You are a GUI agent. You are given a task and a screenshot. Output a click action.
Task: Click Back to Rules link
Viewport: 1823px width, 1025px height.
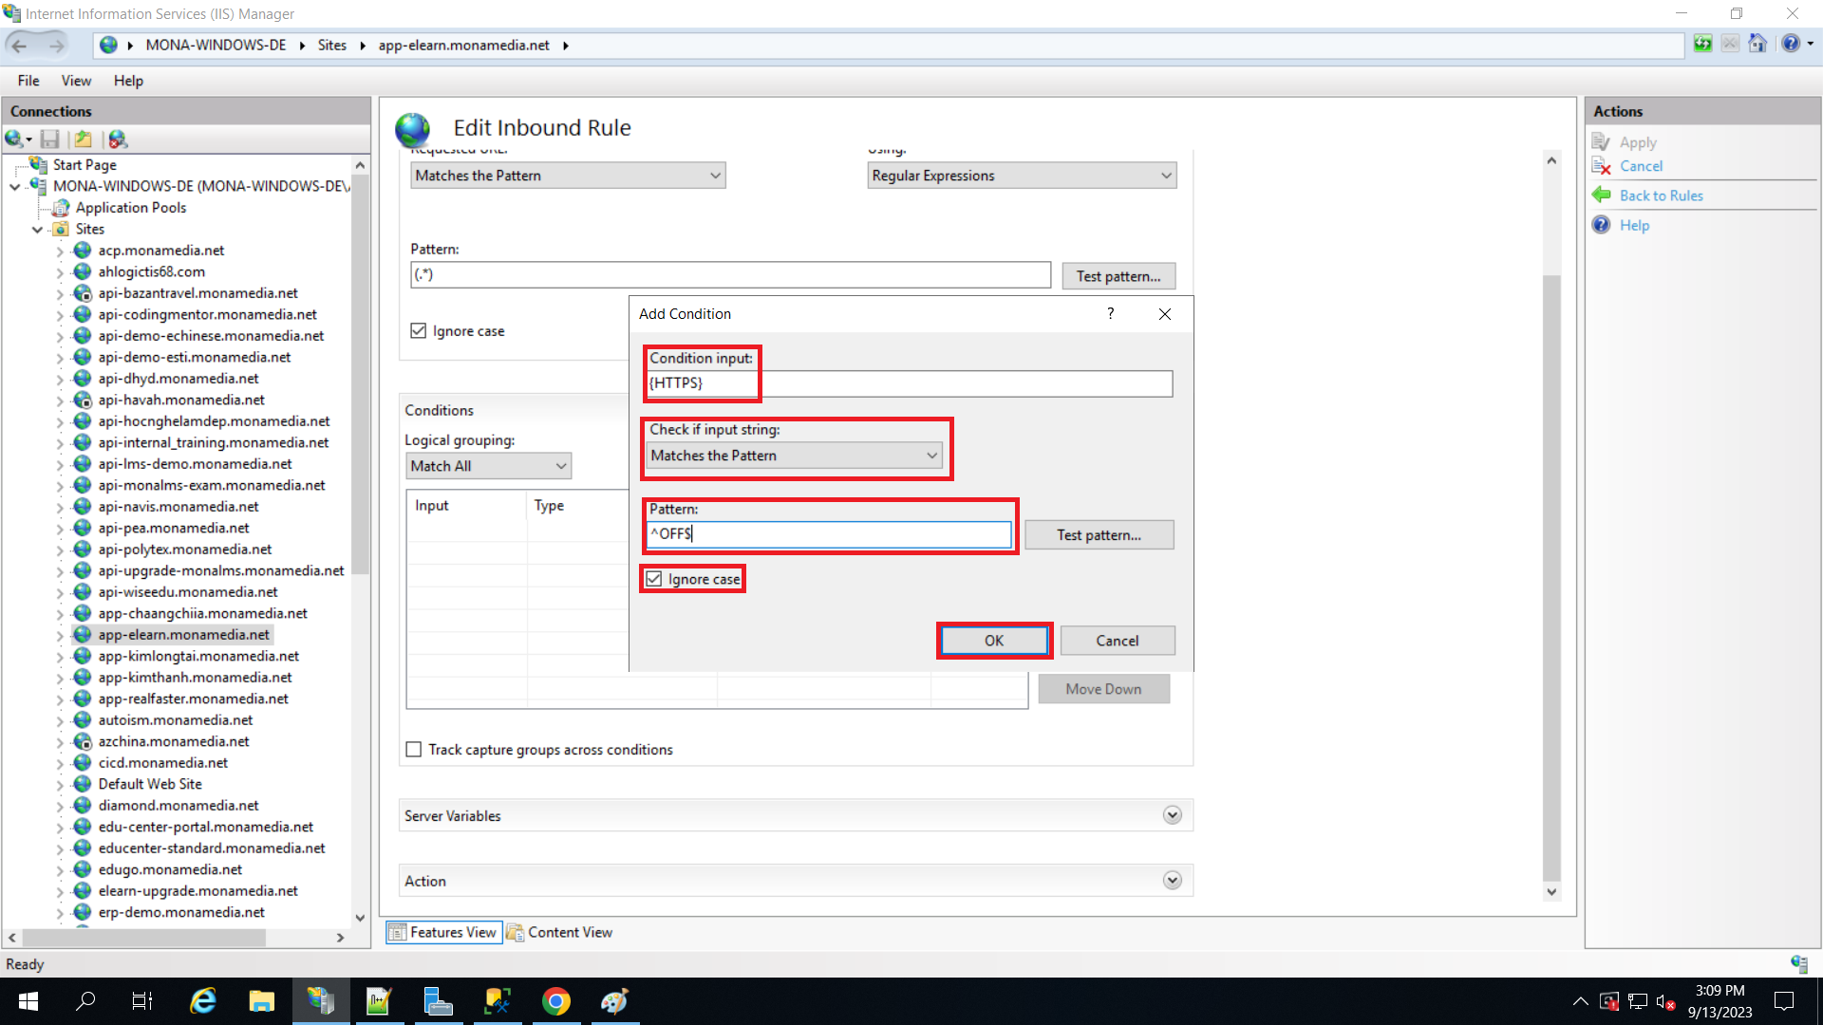coord(1661,196)
